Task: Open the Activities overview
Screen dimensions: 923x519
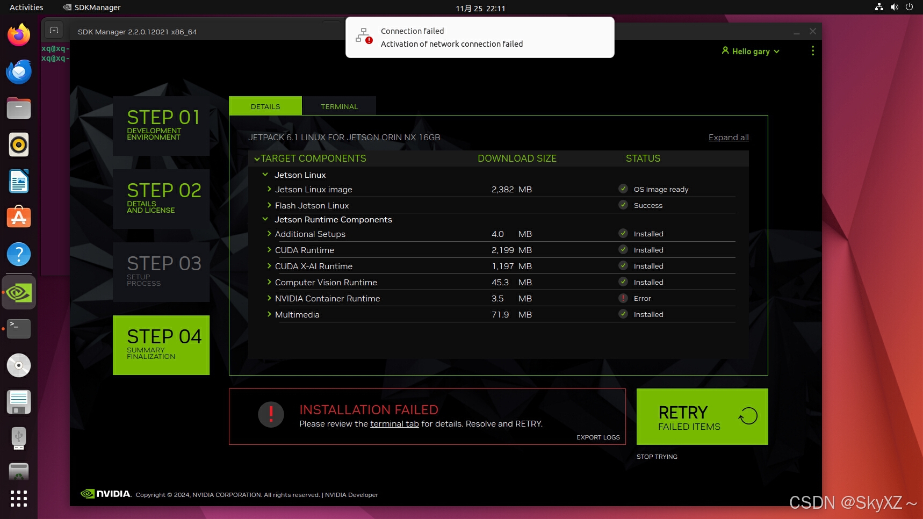Action: click(26, 8)
